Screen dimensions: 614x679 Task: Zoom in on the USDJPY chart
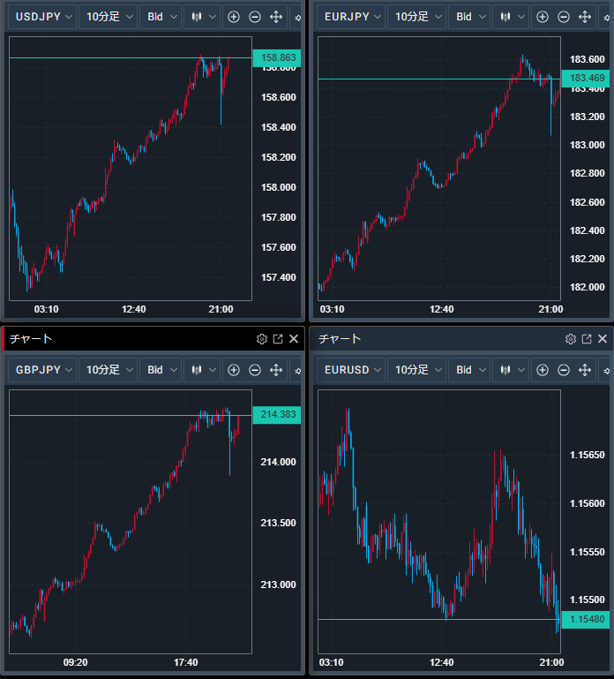[x=234, y=17]
